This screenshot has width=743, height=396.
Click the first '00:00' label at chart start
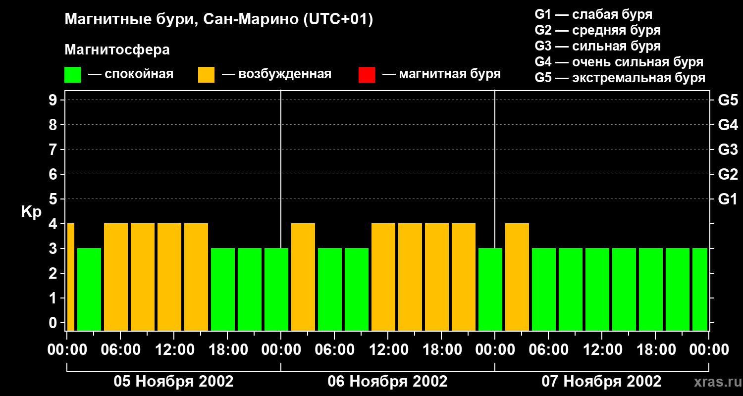[67, 349]
